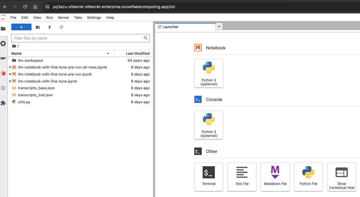This screenshot has width=360, height=197.
Task: Launch Python 3 notebook from Launcher
Action: click(x=209, y=73)
